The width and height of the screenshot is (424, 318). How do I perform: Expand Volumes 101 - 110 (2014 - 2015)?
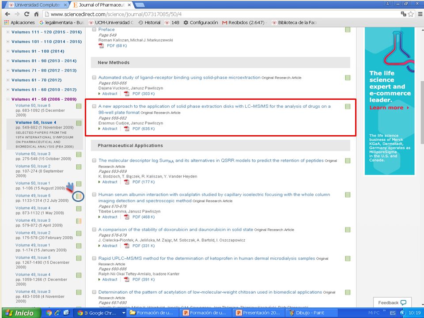click(8, 42)
